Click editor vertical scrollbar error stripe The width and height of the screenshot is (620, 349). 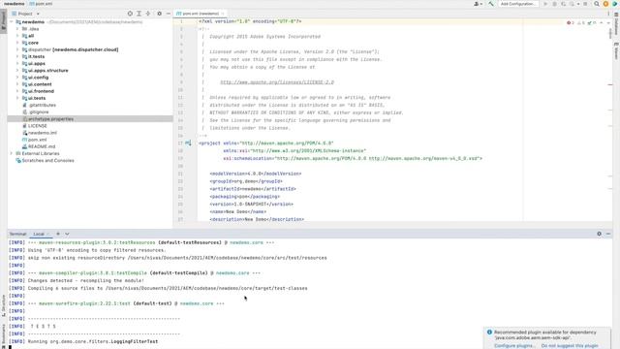pyautogui.click(x=609, y=84)
